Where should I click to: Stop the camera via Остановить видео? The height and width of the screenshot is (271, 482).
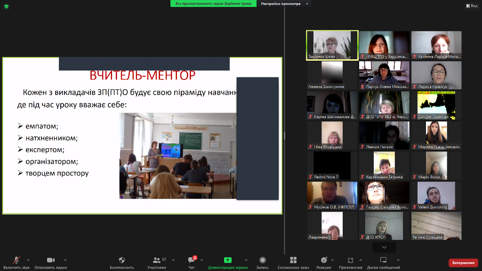50,260
